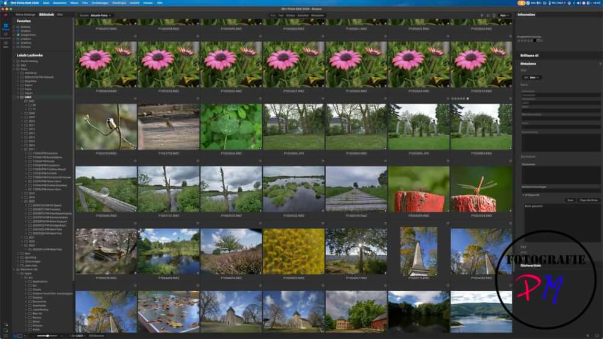The image size is (603, 339).
Task: Click the Scan button in keywords section
Action: [x=569, y=200]
